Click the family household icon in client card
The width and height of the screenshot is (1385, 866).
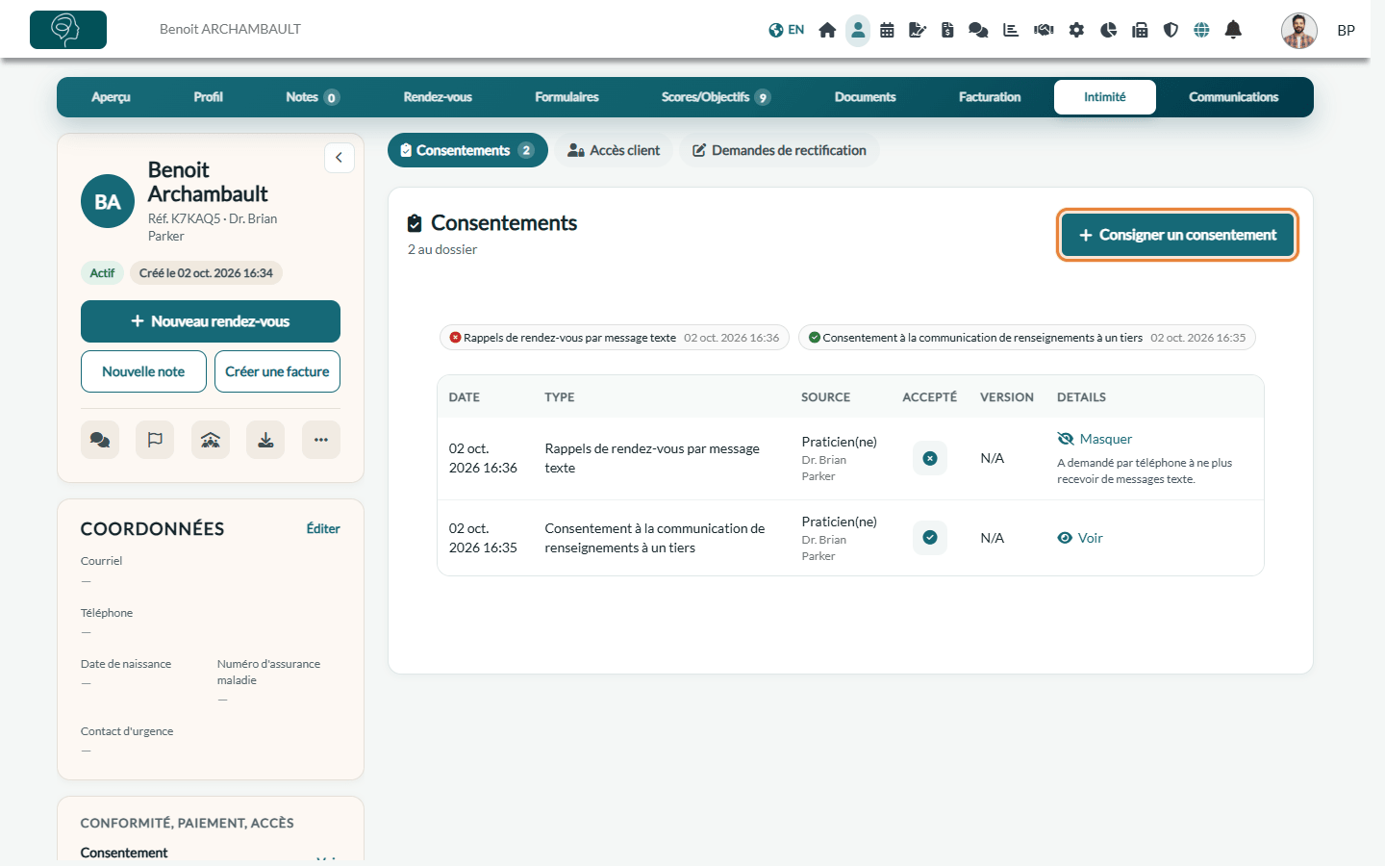pos(211,440)
